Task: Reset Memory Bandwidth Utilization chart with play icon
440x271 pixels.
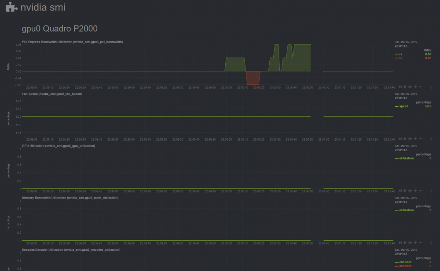Action: point(405,243)
